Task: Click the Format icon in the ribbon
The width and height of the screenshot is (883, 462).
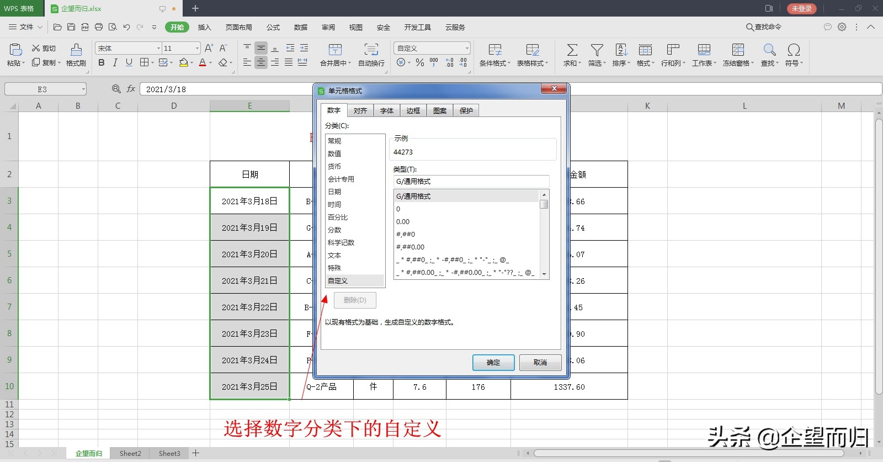Action: (x=645, y=50)
